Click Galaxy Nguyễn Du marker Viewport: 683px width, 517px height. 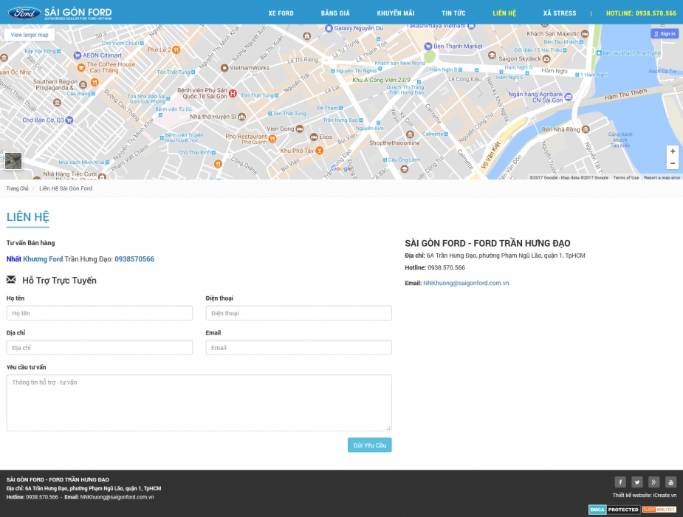click(x=329, y=28)
